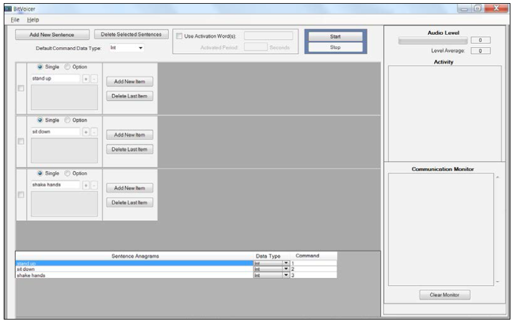Click the minus button beside 'stand up'
516x327 pixels.
(94, 79)
